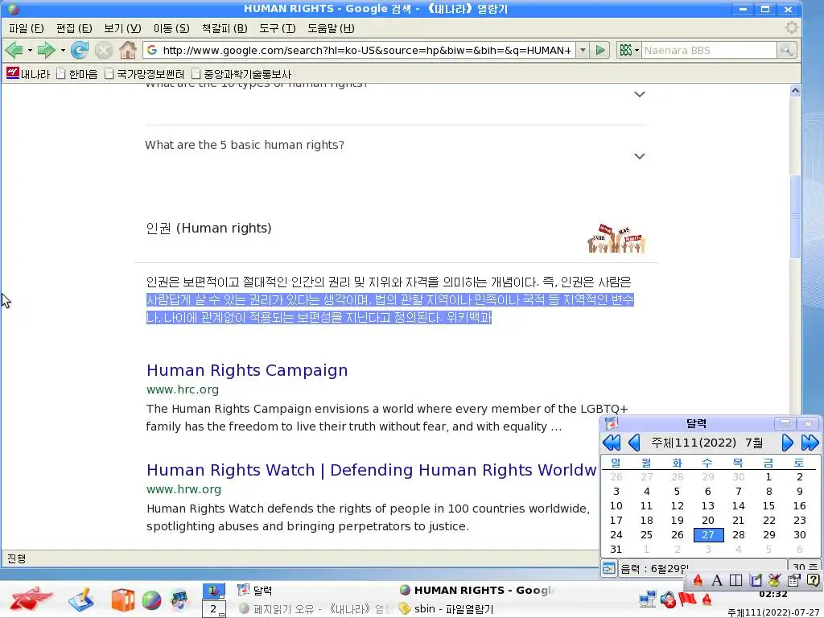Go to previous year in calendar (double left arrow)
Screen dimensions: 824x618
point(612,443)
